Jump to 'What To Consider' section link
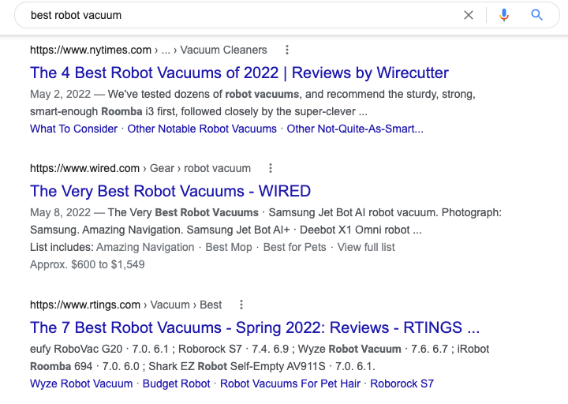This screenshot has height=404, width=568. click(73, 129)
